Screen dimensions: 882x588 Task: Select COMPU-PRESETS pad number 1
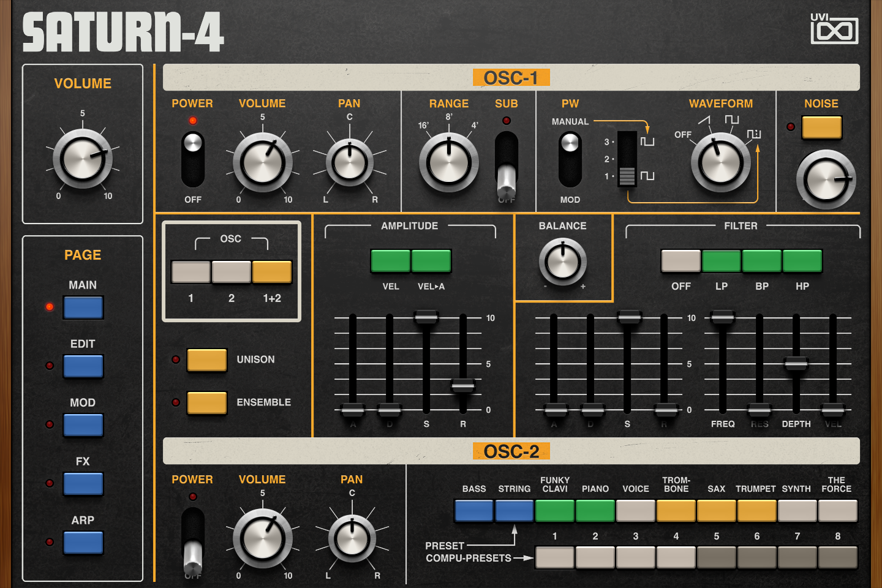pos(554,557)
